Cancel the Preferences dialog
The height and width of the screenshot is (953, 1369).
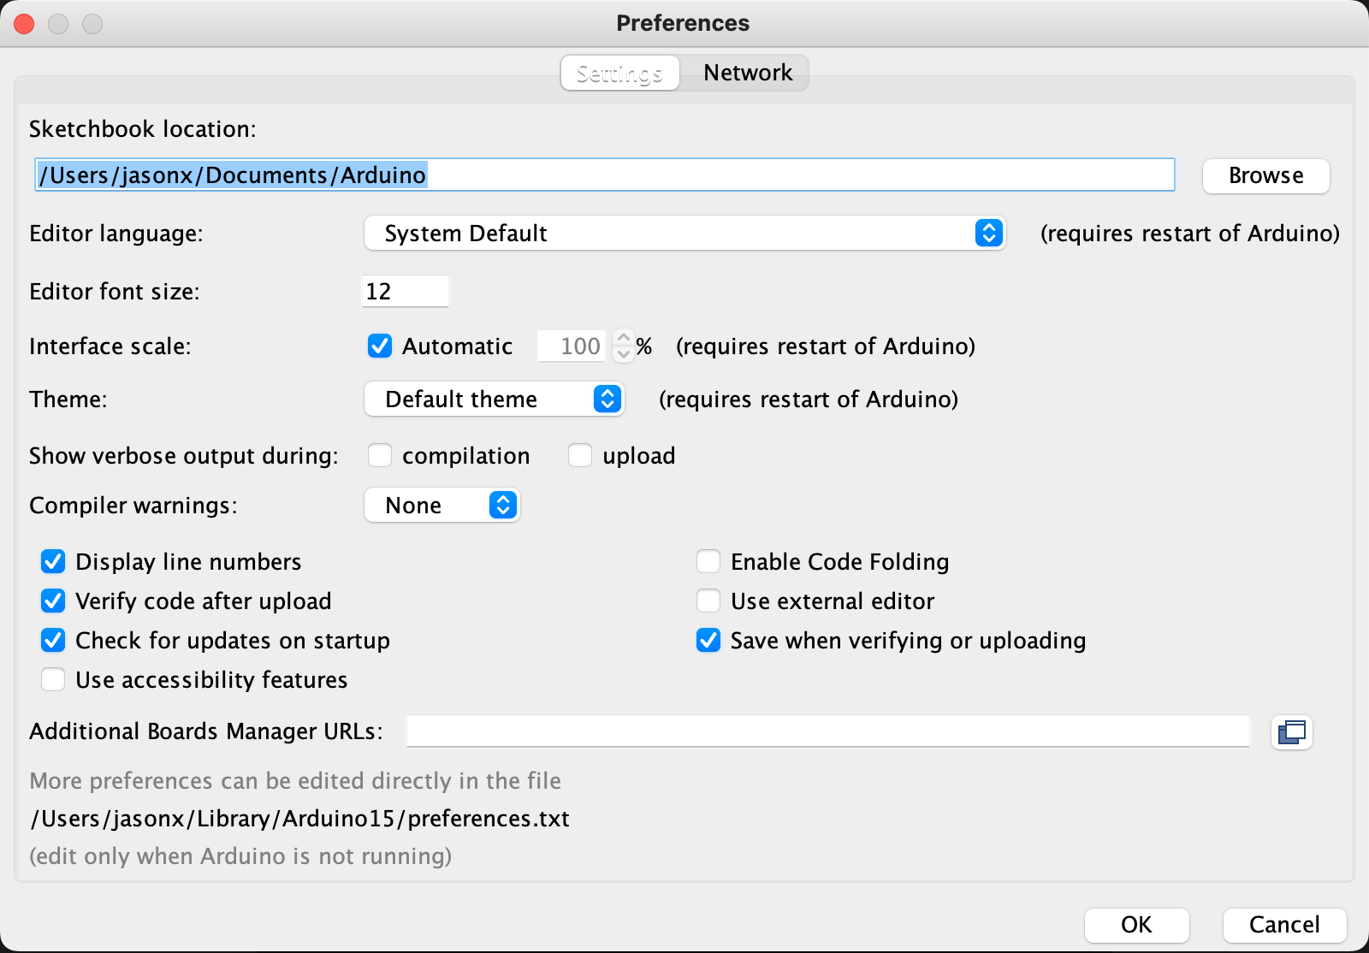(1284, 925)
